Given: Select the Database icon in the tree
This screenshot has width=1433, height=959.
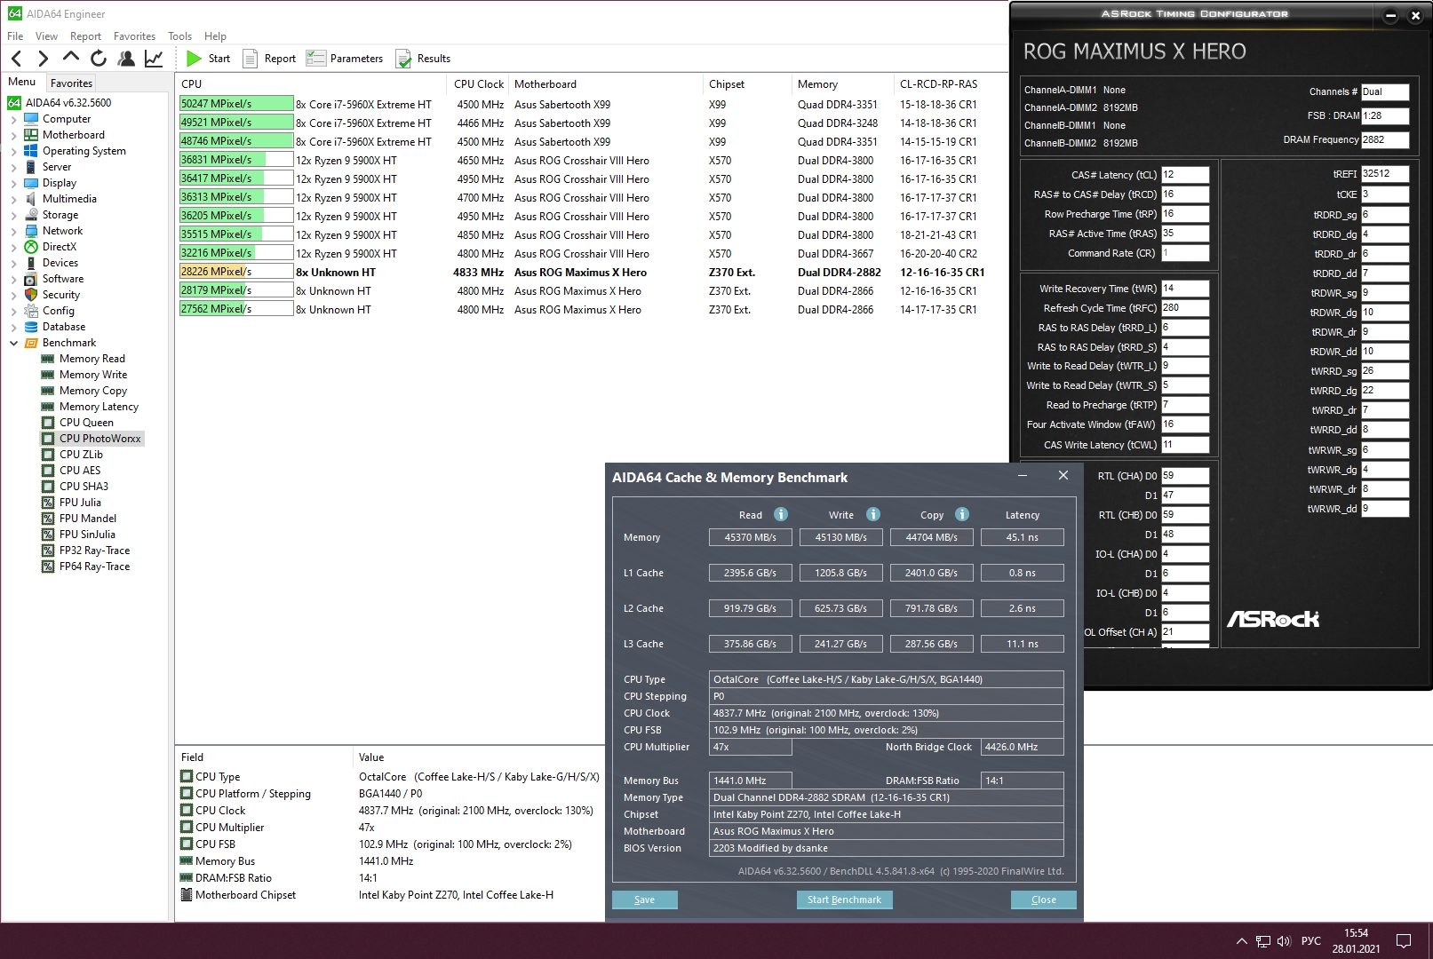Looking at the screenshot, I should tap(31, 327).
